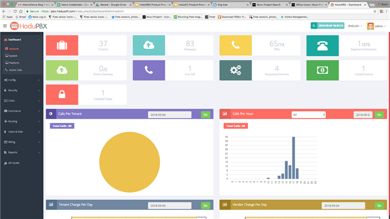Click Go in Calls Per Hour panel
This screenshot has width=390, height=219.
click(x=379, y=115)
